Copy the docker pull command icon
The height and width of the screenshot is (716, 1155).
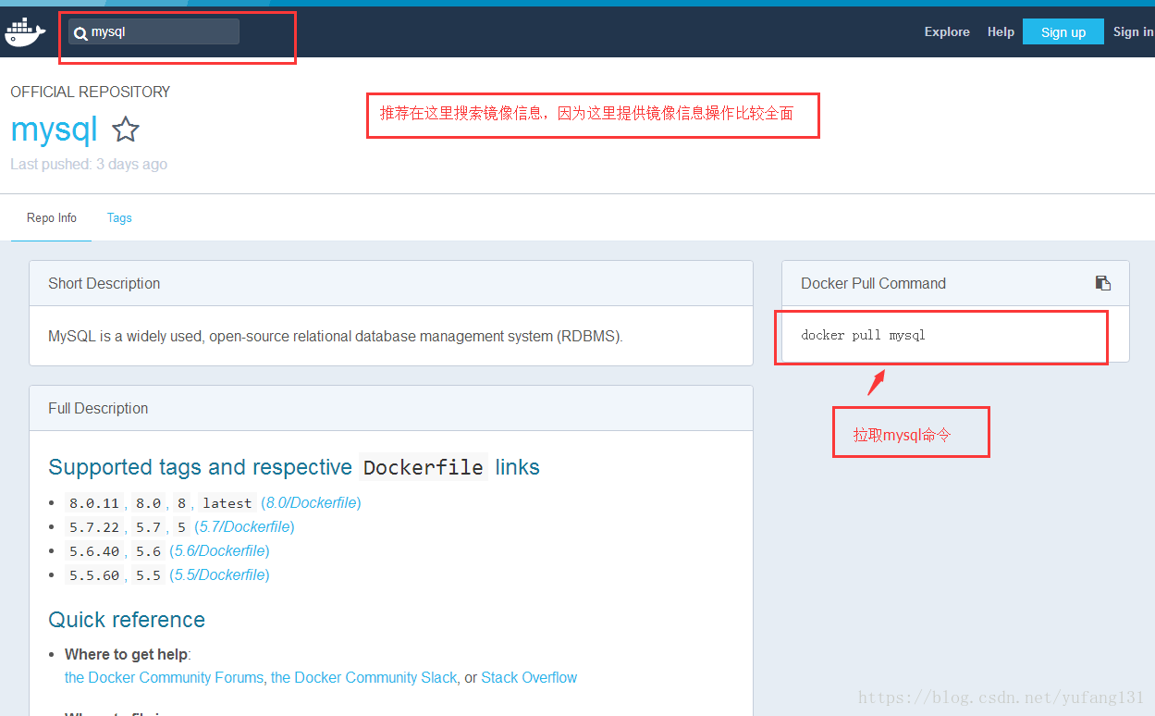pos(1102,283)
